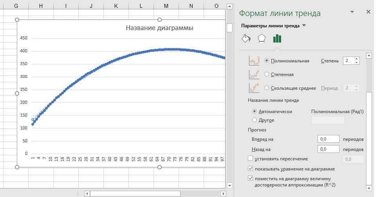
Task: Select Другое trendline name option
Action: point(254,120)
